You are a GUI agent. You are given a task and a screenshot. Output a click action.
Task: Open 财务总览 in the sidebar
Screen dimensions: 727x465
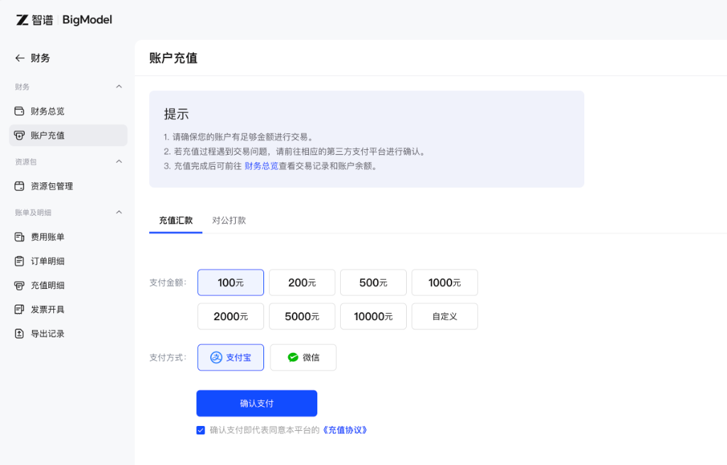pyautogui.click(x=68, y=111)
